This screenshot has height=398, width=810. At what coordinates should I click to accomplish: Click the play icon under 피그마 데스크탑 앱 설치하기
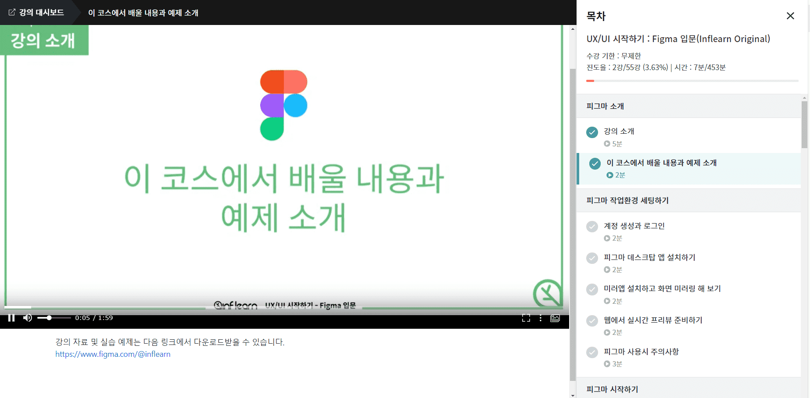607,270
